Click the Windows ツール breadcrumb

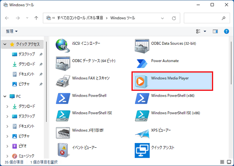[x=123, y=18]
